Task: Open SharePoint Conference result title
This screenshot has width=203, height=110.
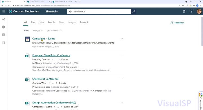Action: (45, 79)
